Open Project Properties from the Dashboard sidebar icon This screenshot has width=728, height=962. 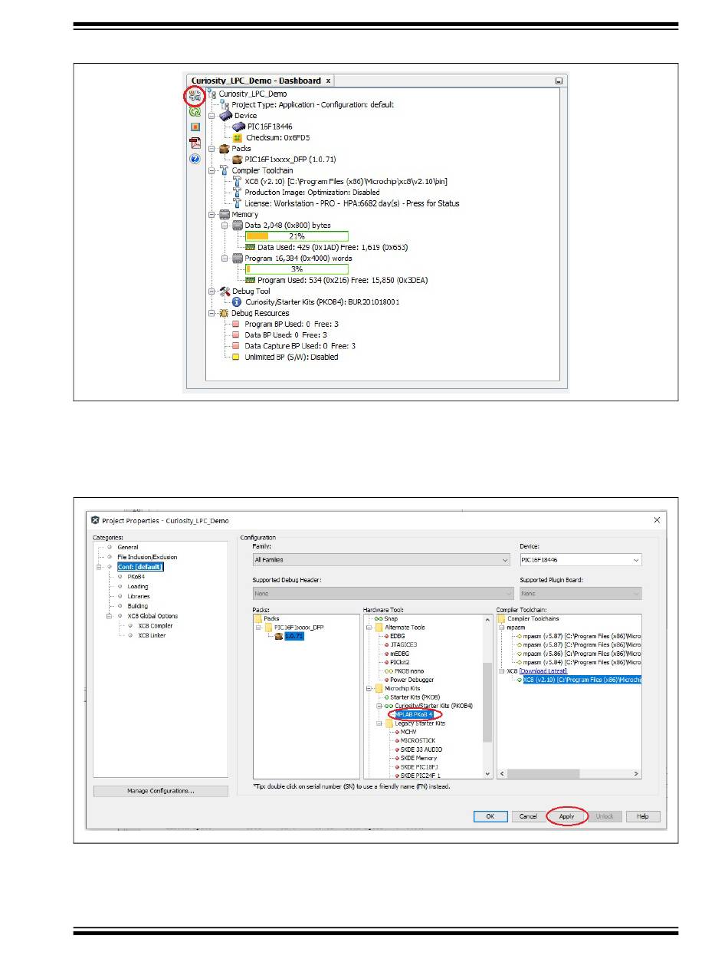195,96
